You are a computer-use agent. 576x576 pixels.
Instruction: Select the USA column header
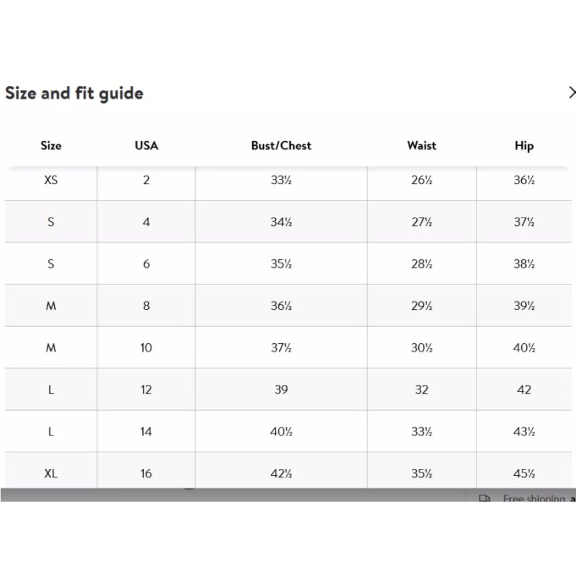(x=146, y=146)
